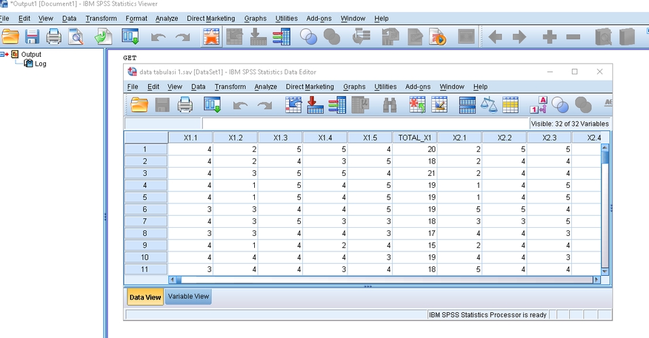Select row 11 header
The width and height of the screenshot is (649, 338).
[145, 269]
